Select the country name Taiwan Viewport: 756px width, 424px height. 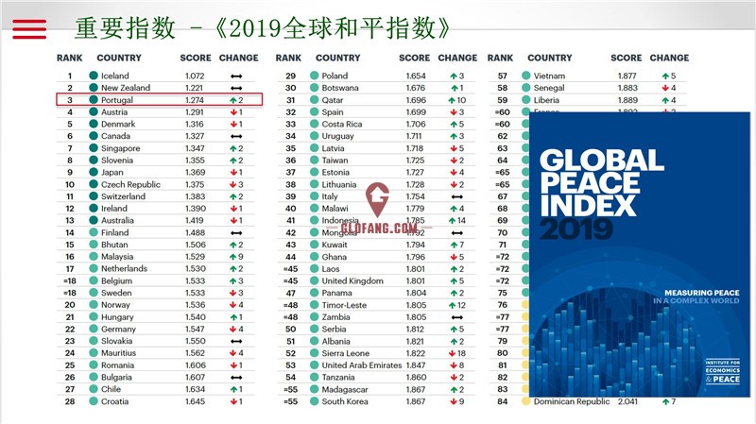[335, 160]
